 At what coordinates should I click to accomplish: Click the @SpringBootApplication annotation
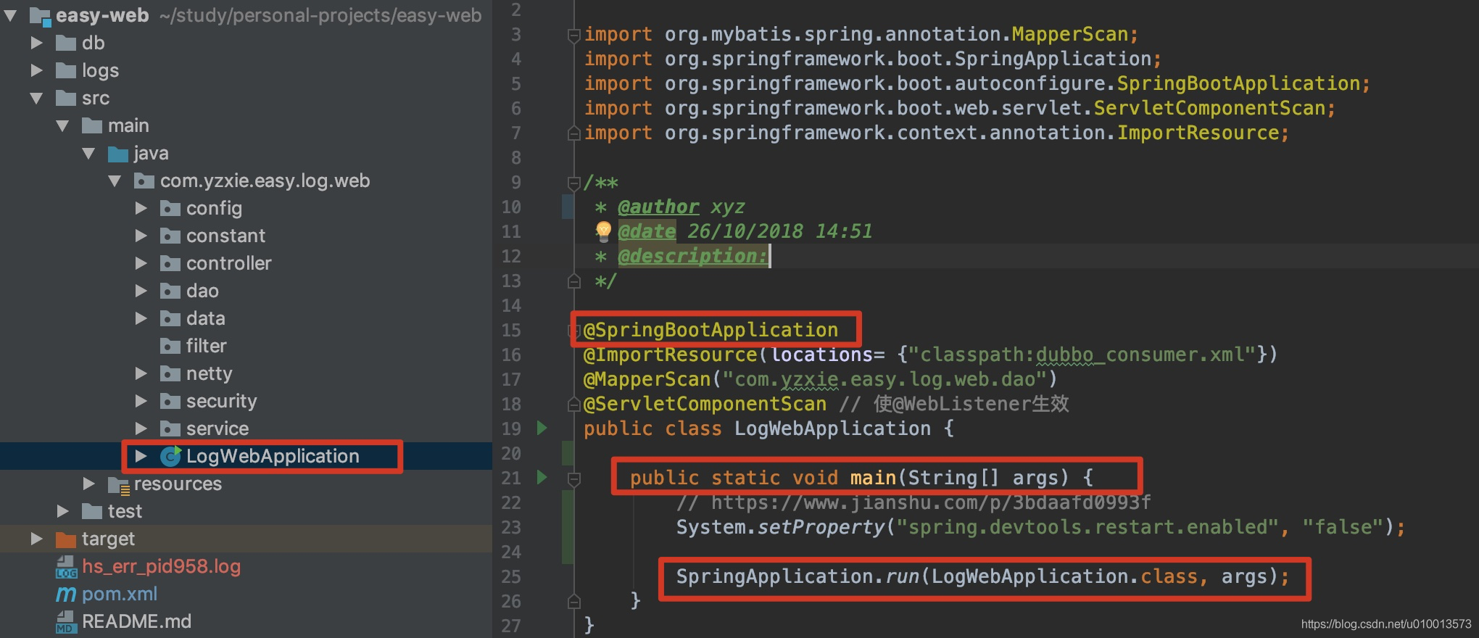pyautogui.click(x=710, y=330)
